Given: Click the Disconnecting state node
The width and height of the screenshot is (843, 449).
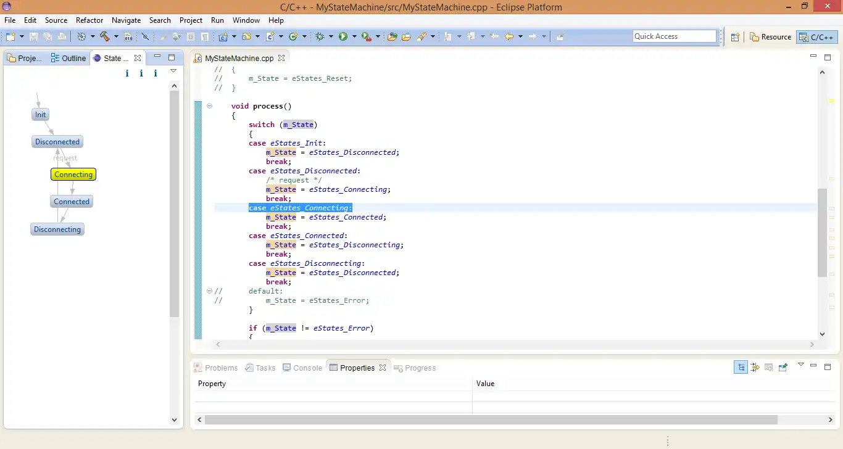Looking at the screenshot, I should 57,229.
